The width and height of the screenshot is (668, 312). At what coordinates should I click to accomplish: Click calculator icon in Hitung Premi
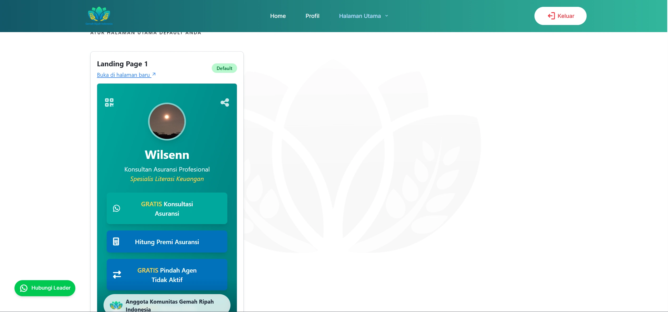click(x=116, y=241)
